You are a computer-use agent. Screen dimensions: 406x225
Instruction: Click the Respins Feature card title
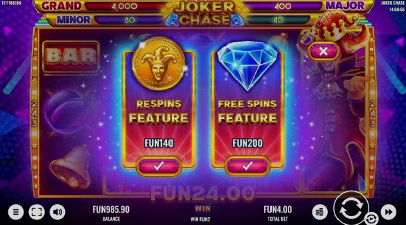[159, 111]
